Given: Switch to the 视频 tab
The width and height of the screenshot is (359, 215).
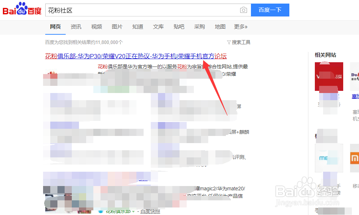Looking at the screenshot, I should pos(97,27).
